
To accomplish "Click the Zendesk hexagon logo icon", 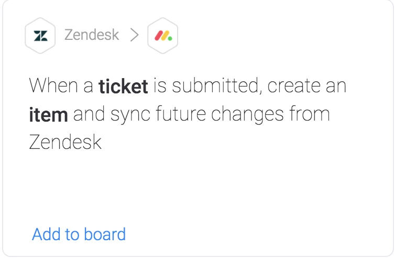I will (40, 36).
